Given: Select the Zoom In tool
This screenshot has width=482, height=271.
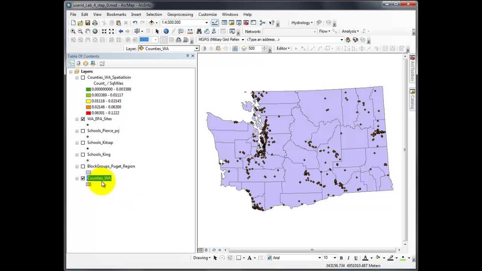Looking at the screenshot, I should coord(73,31).
